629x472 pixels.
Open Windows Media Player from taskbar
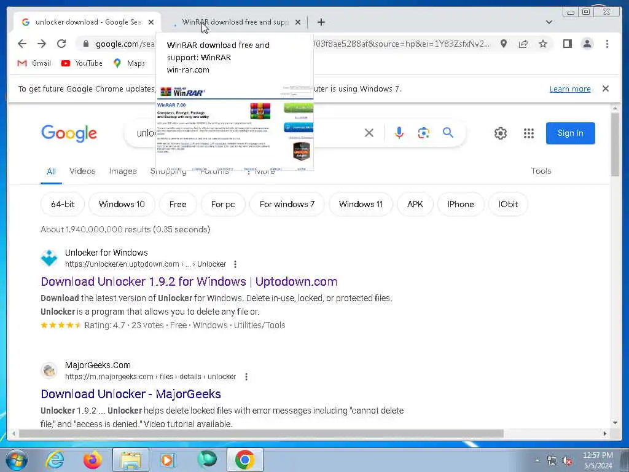click(x=168, y=460)
